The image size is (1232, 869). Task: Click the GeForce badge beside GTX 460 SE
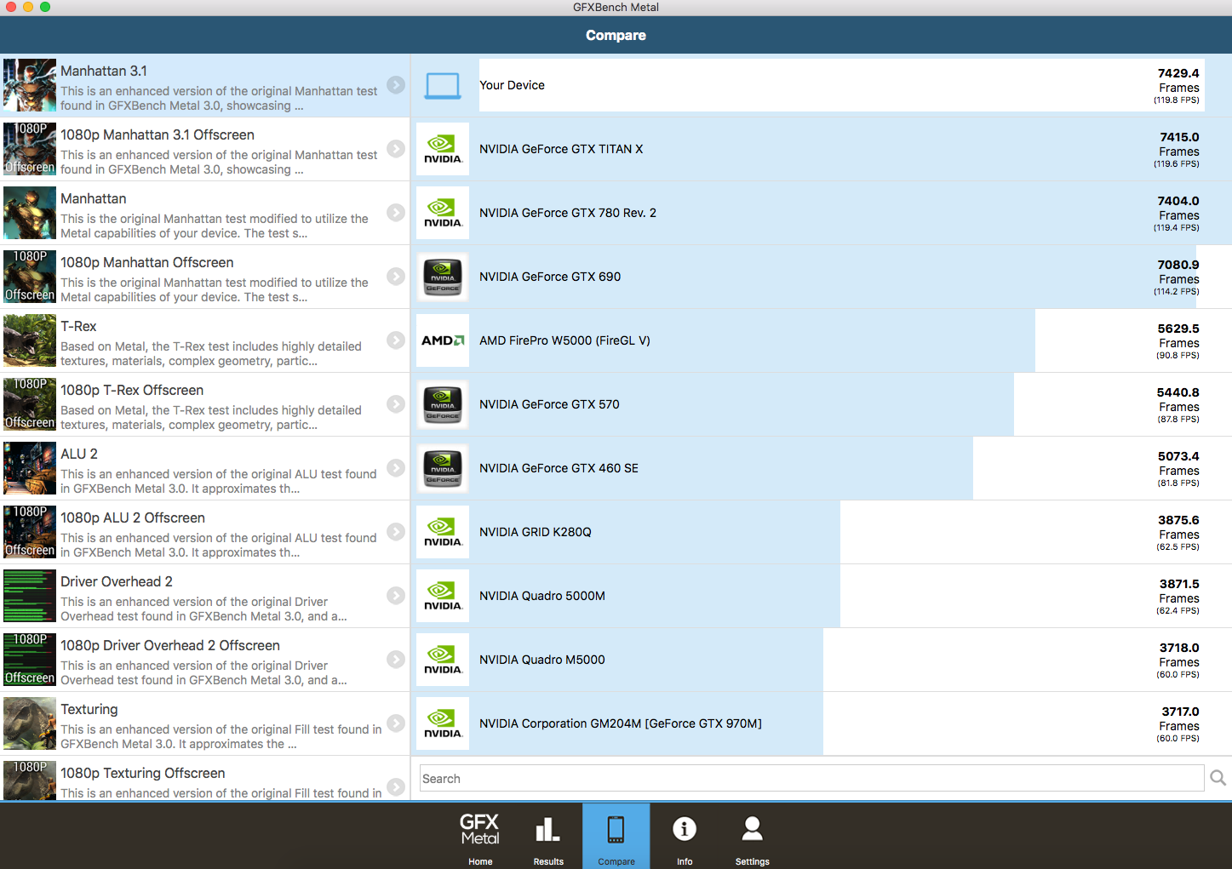[442, 468]
